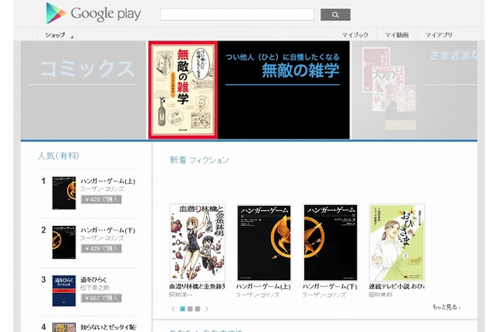Select second carousel page indicator

pyautogui.click(x=190, y=309)
